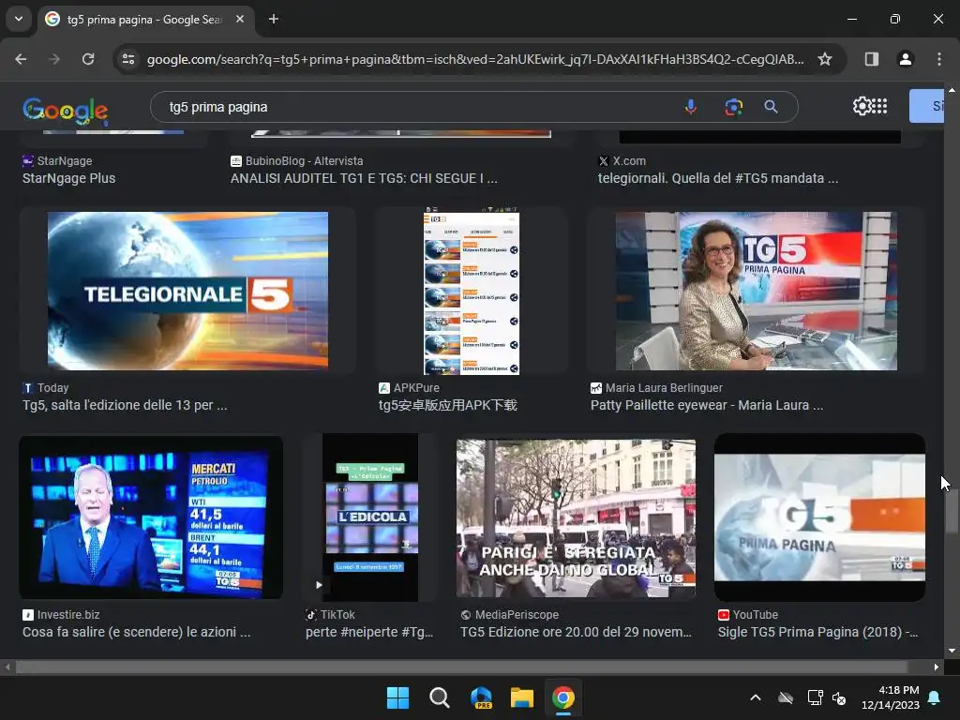Open Google quick settings gear
This screenshot has height=720, width=960.
coord(862,106)
